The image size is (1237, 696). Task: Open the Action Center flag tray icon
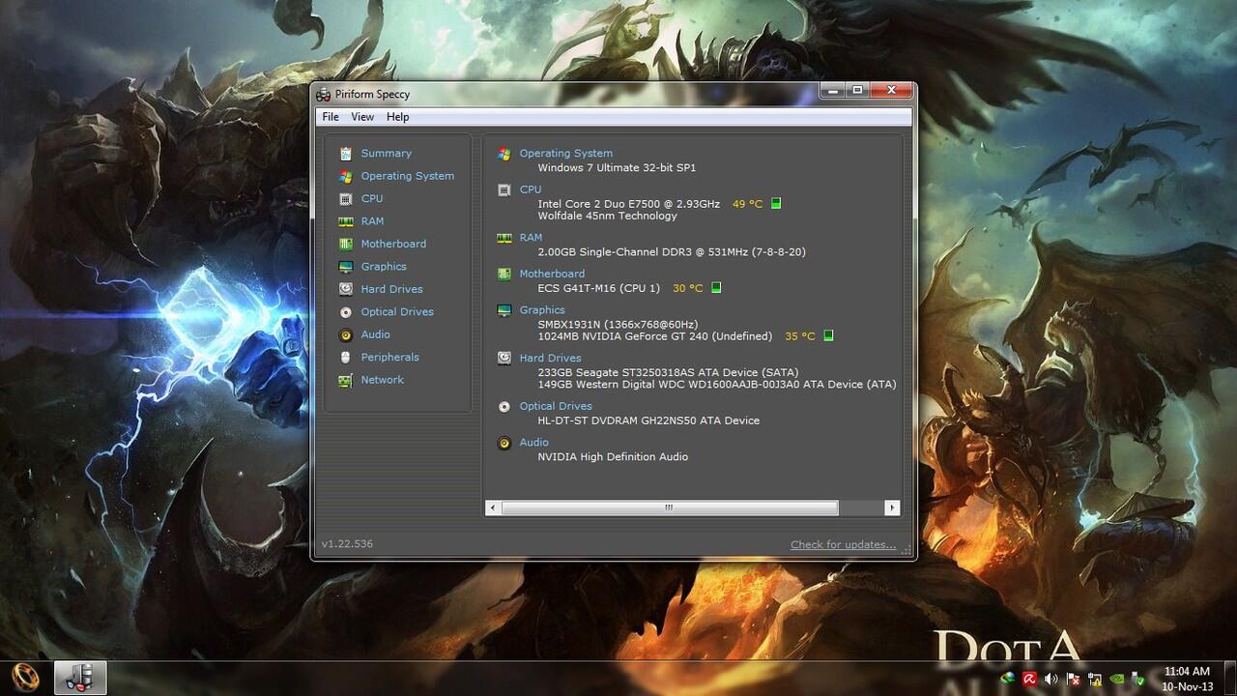pos(1073,679)
